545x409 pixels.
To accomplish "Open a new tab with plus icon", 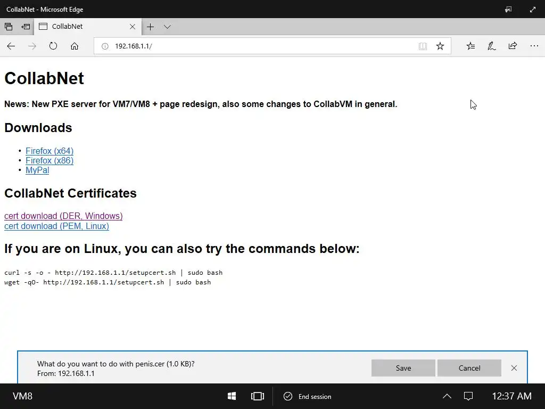I will click(150, 27).
